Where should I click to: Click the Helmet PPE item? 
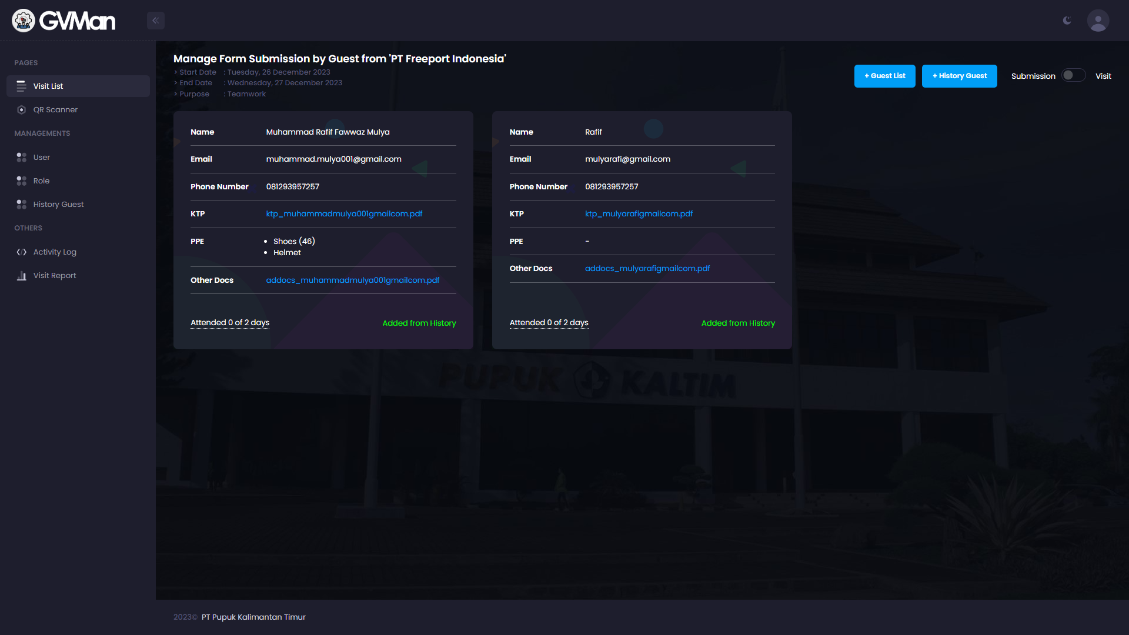[287, 252]
